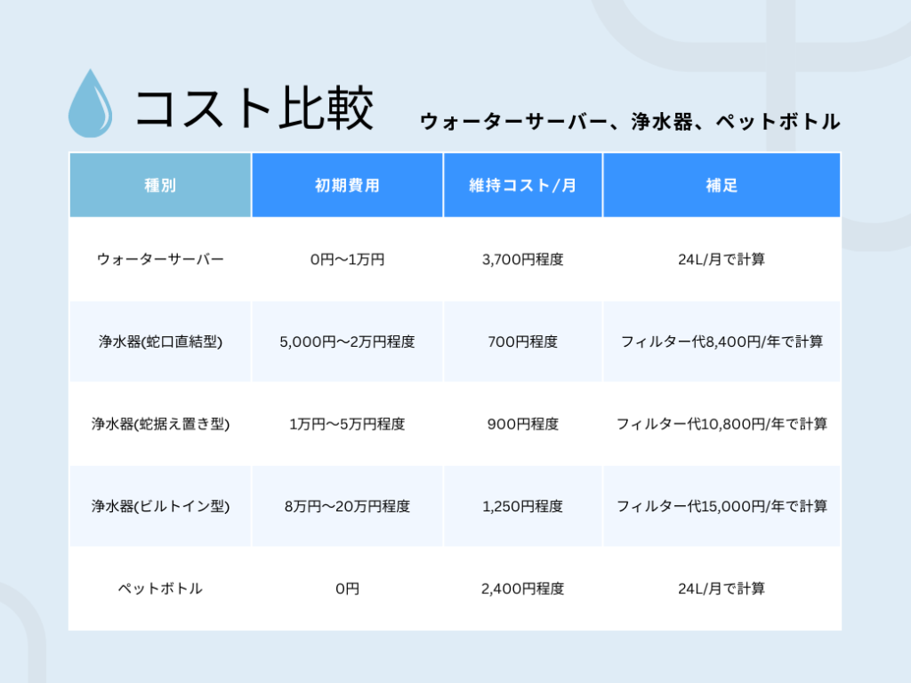
Task: Select the 1,250円程度 cell
Action: pyautogui.click(x=523, y=506)
